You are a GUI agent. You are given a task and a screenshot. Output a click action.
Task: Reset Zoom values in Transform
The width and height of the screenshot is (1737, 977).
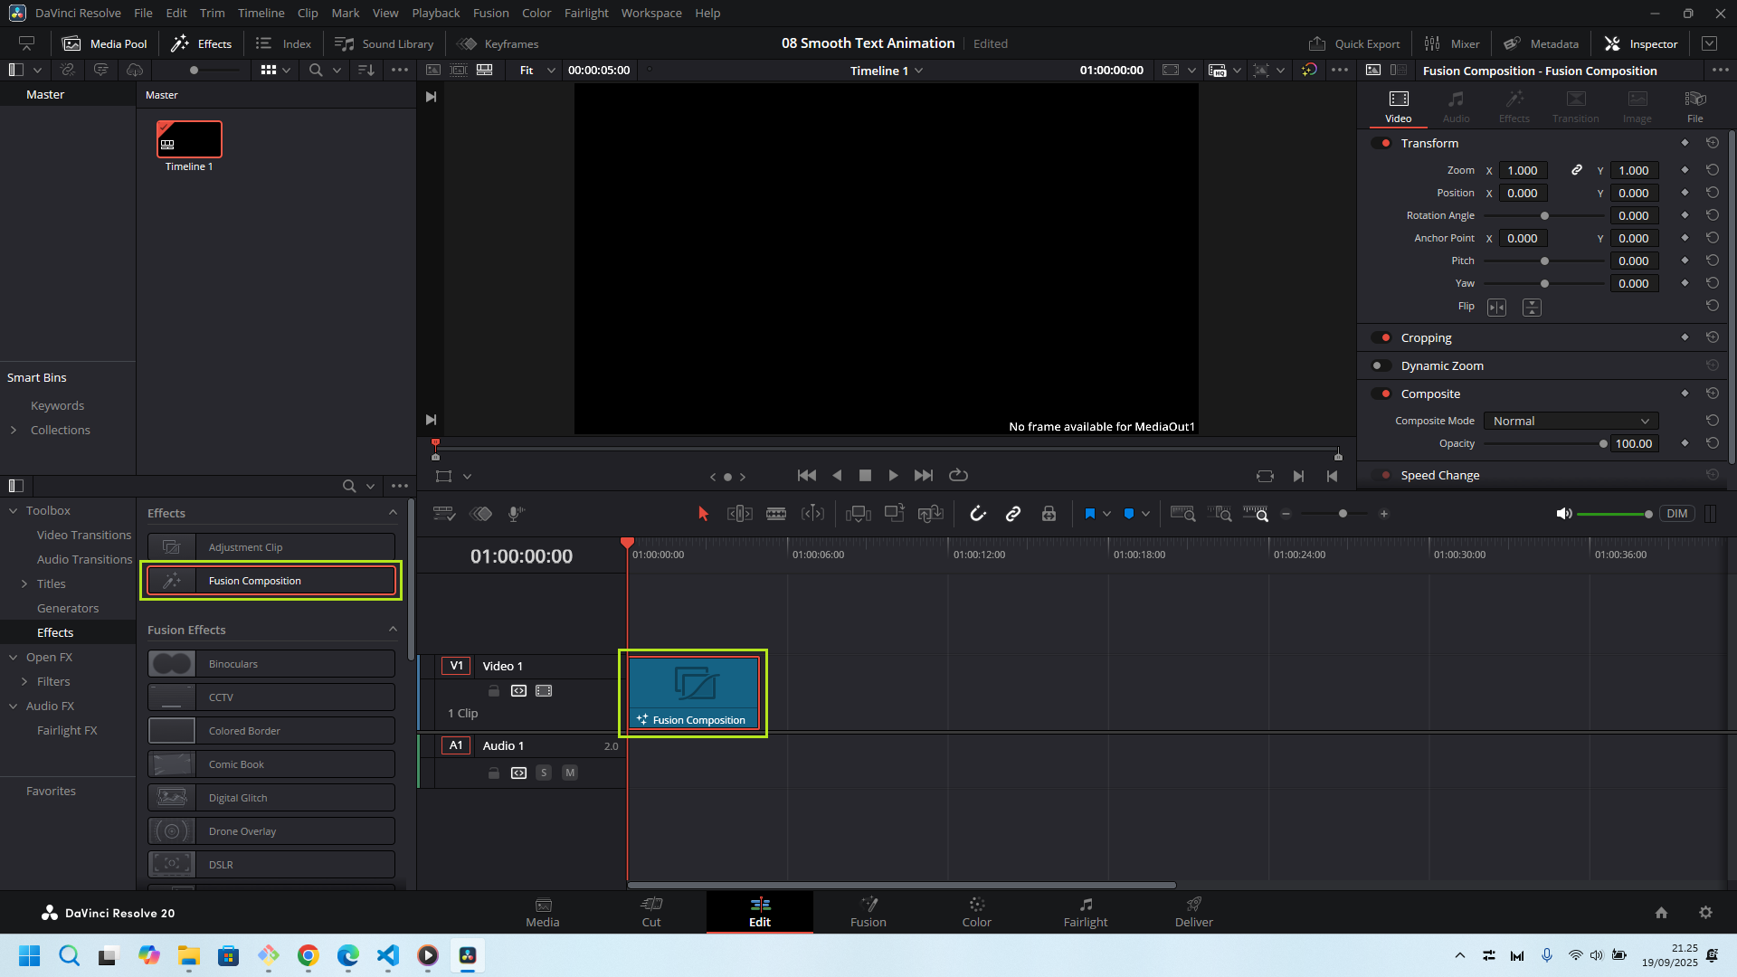1713,170
